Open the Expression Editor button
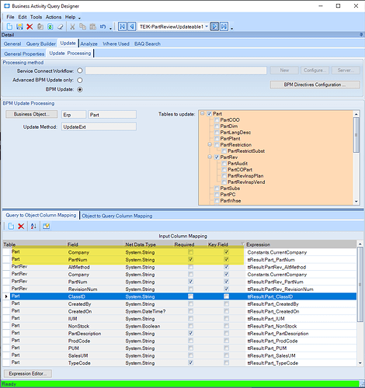 28,373
